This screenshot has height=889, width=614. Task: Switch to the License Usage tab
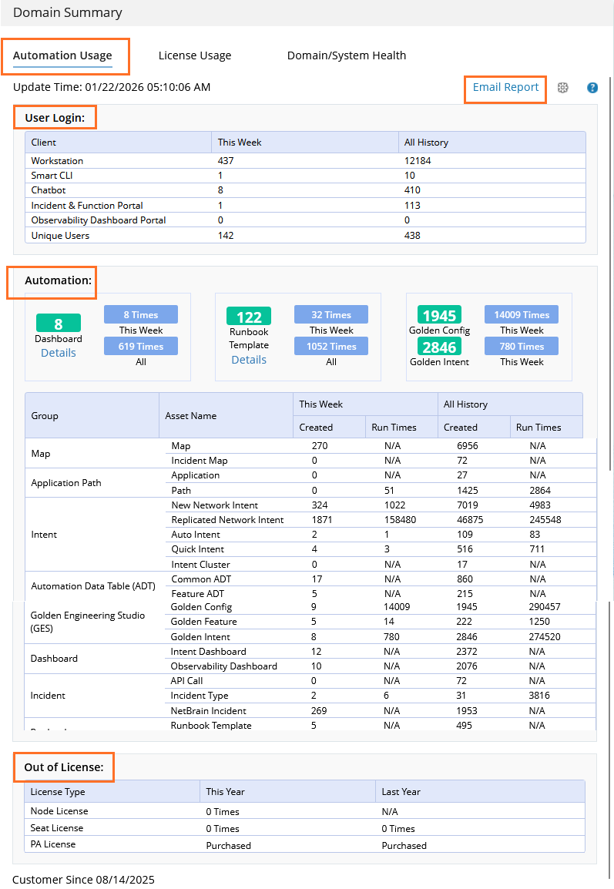195,55
